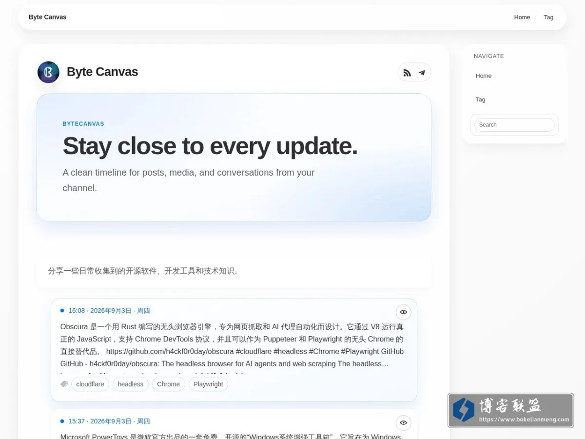585x439 pixels.
Task: Open the 16:08 post timestamp link
Action: pyautogui.click(x=109, y=311)
